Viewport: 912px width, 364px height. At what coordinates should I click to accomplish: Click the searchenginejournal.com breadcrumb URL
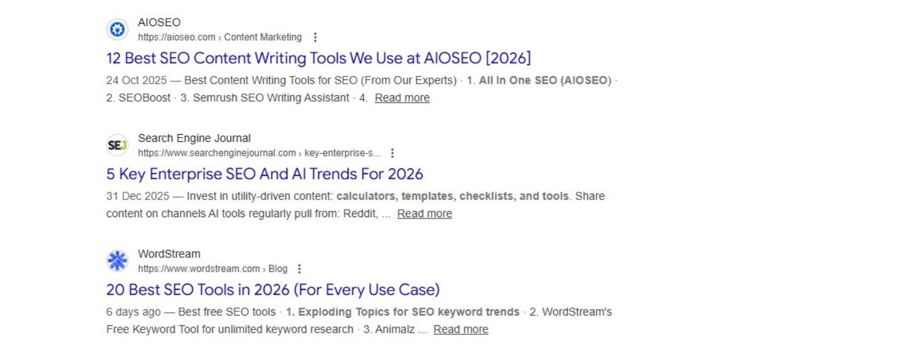pyautogui.click(x=259, y=153)
